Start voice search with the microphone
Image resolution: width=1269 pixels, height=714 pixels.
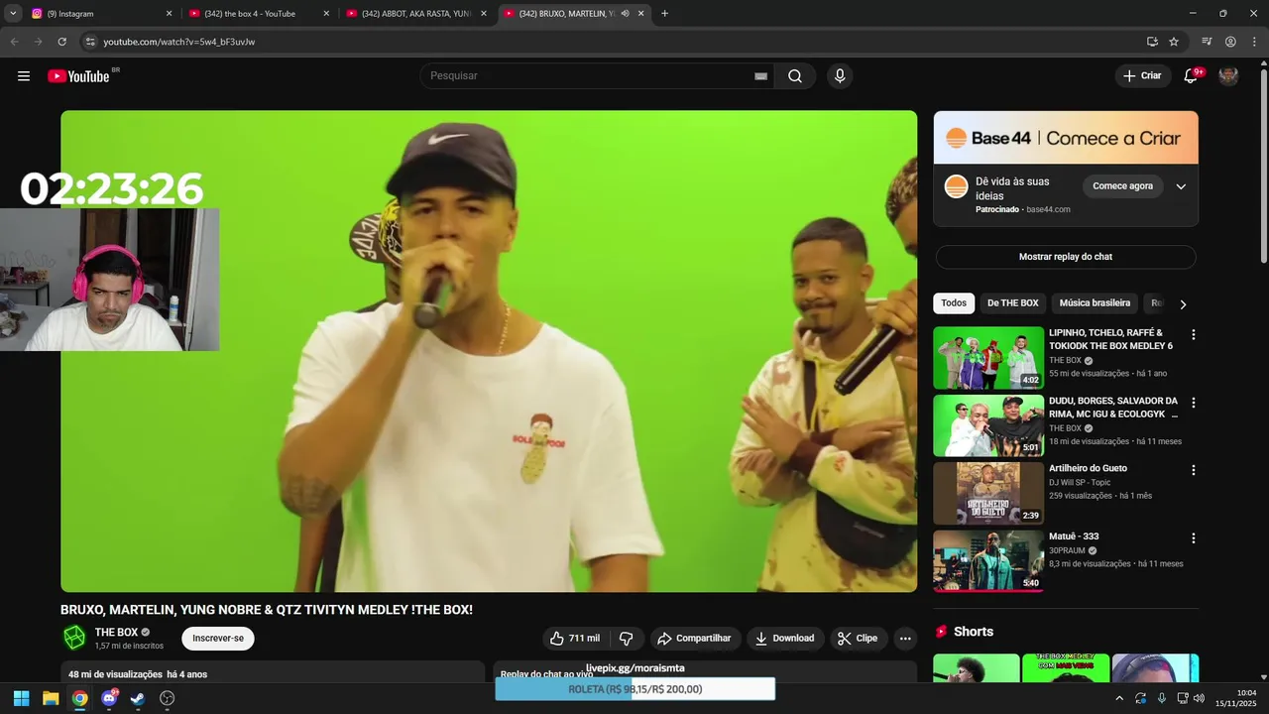tap(840, 76)
